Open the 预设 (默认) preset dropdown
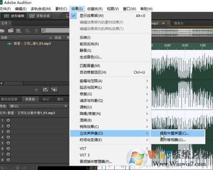The image size is (213, 170). tap(38, 106)
